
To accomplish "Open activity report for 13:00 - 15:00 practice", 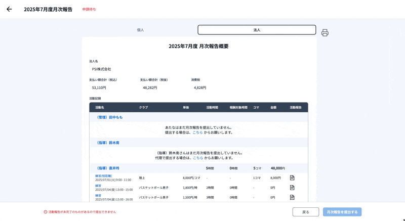I will tap(292, 188).
